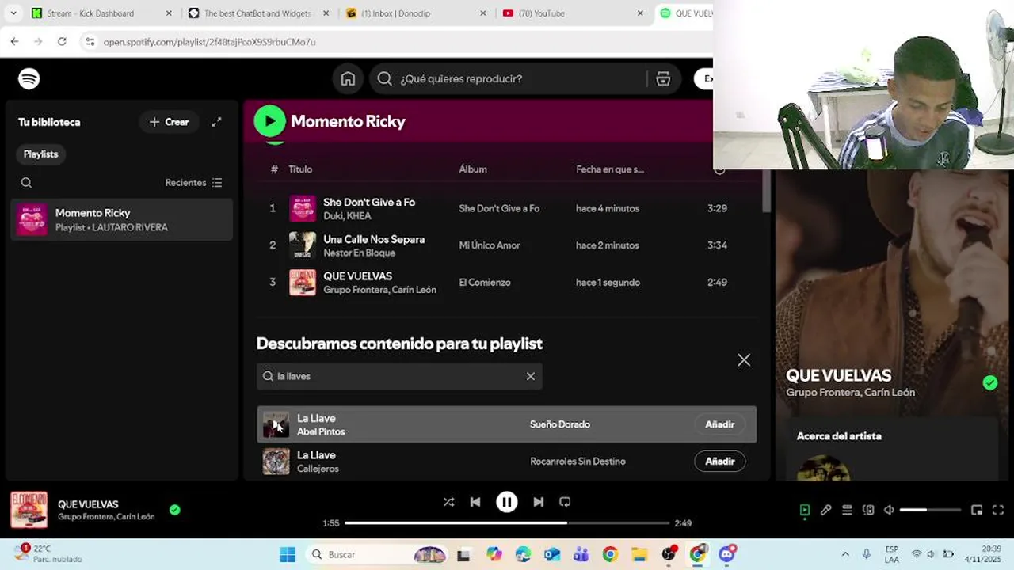
Task: Pause the current song
Action: click(507, 502)
